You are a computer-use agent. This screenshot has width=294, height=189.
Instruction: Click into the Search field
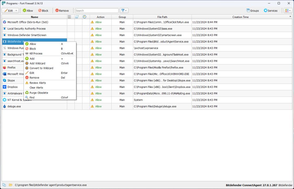click(x=97, y=11)
